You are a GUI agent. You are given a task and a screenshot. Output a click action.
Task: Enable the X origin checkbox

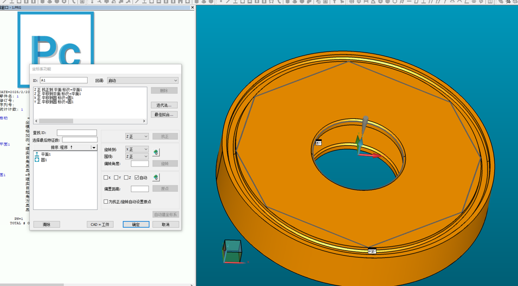pos(106,178)
